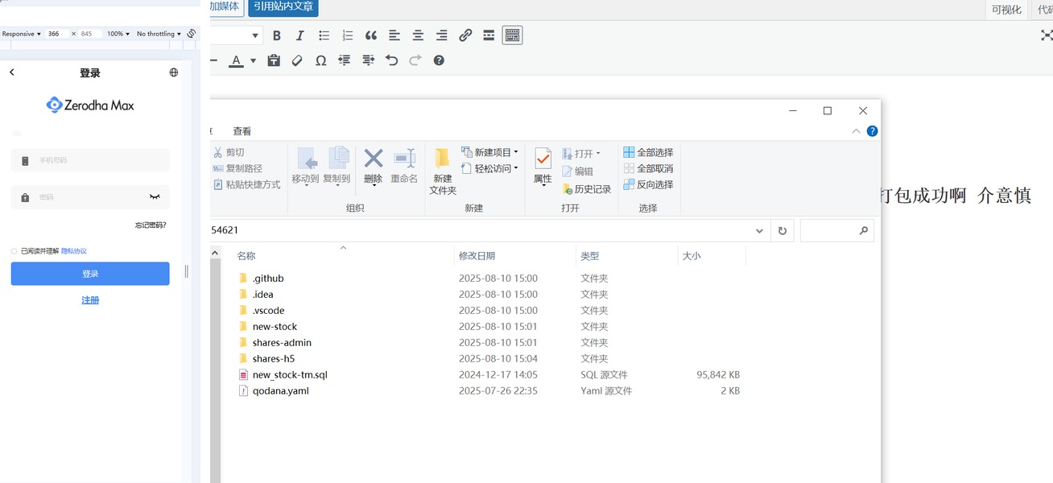Open the No throttling dropdown
Screen dimensions: 1053x483
(x=159, y=34)
